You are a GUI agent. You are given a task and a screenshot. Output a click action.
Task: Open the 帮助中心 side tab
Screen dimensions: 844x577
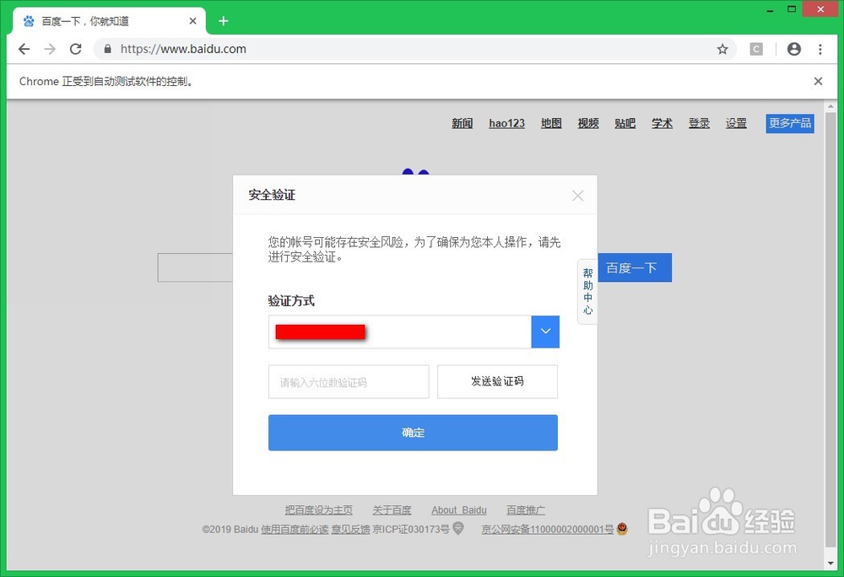click(x=587, y=292)
